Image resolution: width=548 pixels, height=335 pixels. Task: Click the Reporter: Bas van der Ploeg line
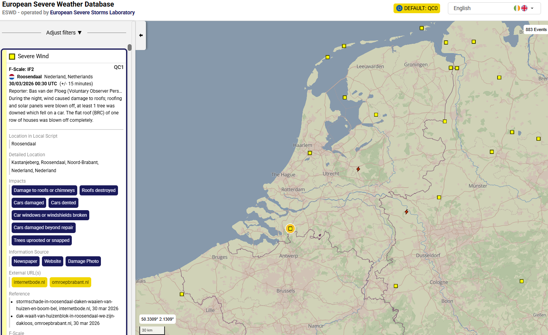tap(66, 91)
